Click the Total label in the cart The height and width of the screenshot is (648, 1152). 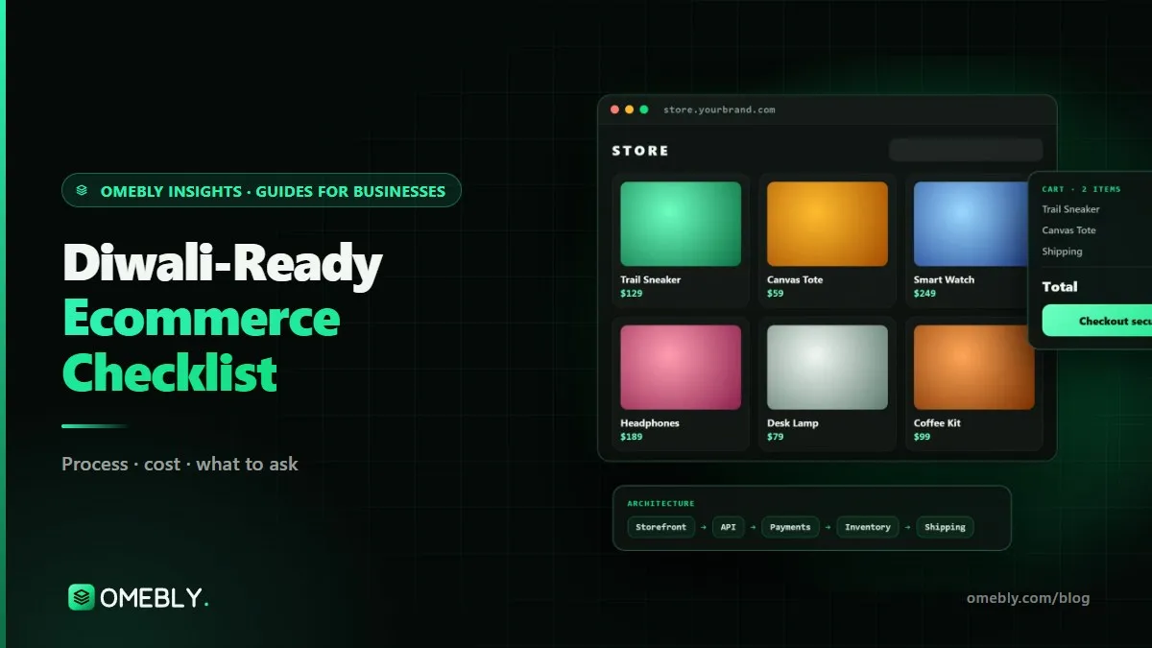(1060, 286)
